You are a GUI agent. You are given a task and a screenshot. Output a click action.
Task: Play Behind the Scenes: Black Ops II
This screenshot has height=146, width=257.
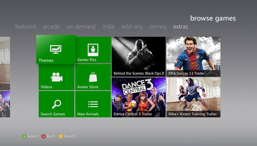pos(139,56)
